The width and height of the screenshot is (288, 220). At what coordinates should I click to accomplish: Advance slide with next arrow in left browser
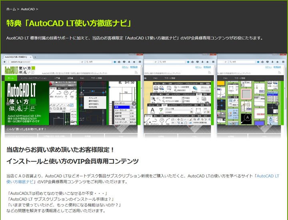point(134,103)
